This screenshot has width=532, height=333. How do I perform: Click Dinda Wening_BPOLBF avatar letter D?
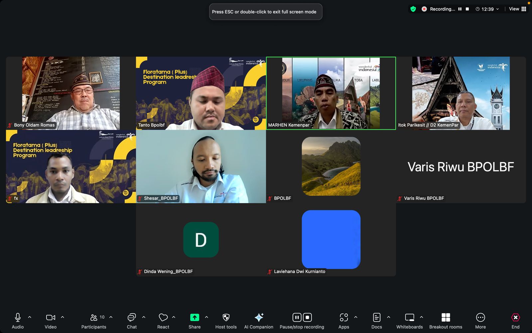201,239
